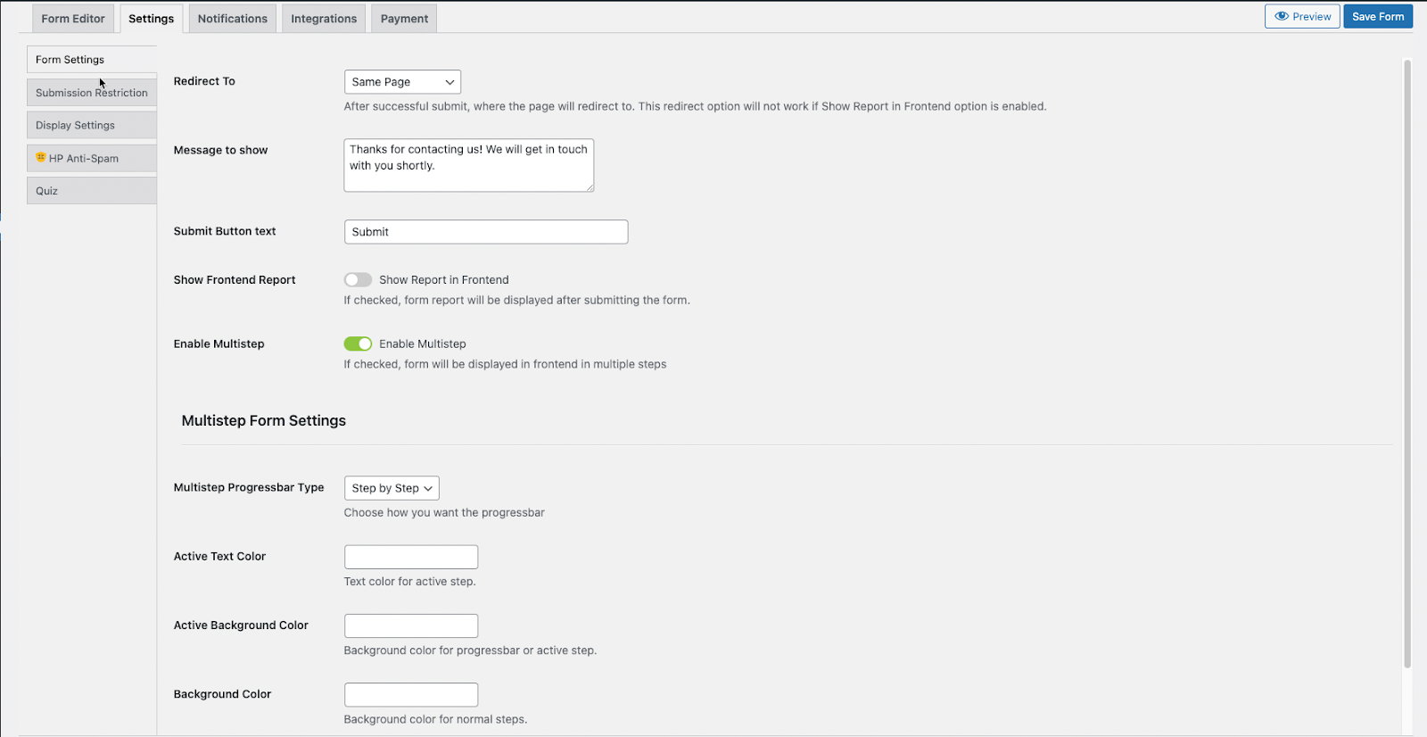Click the eye icon on Preview button
1427x737 pixels.
[1282, 16]
